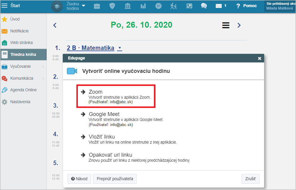The width and height of the screenshot is (296, 190).
Task: Choose Vložiť linku option
Action: coord(129,139)
